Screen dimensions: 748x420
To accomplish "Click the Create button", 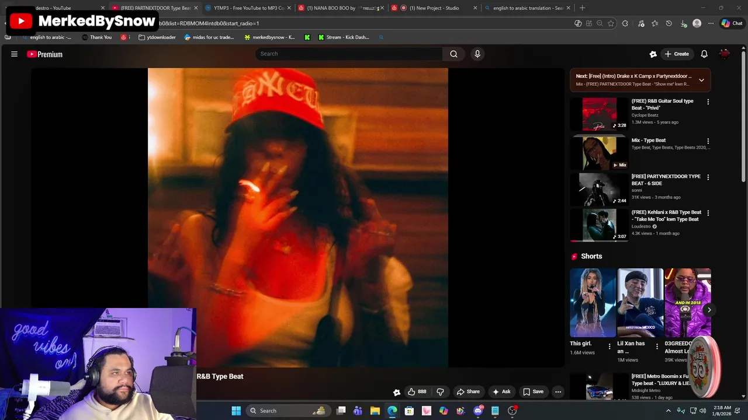I will (x=676, y=54).
